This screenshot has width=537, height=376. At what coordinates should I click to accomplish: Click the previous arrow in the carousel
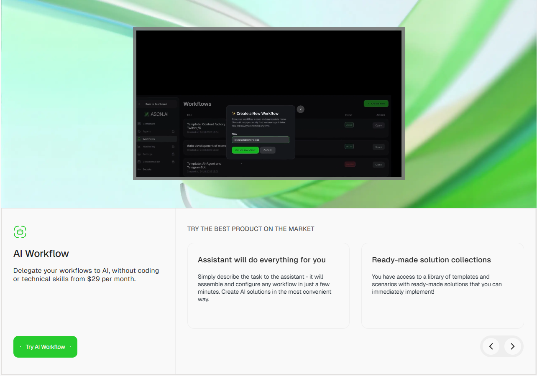(491, 346)
